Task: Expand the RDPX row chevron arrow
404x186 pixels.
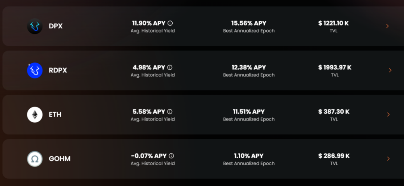Action: 390,70
